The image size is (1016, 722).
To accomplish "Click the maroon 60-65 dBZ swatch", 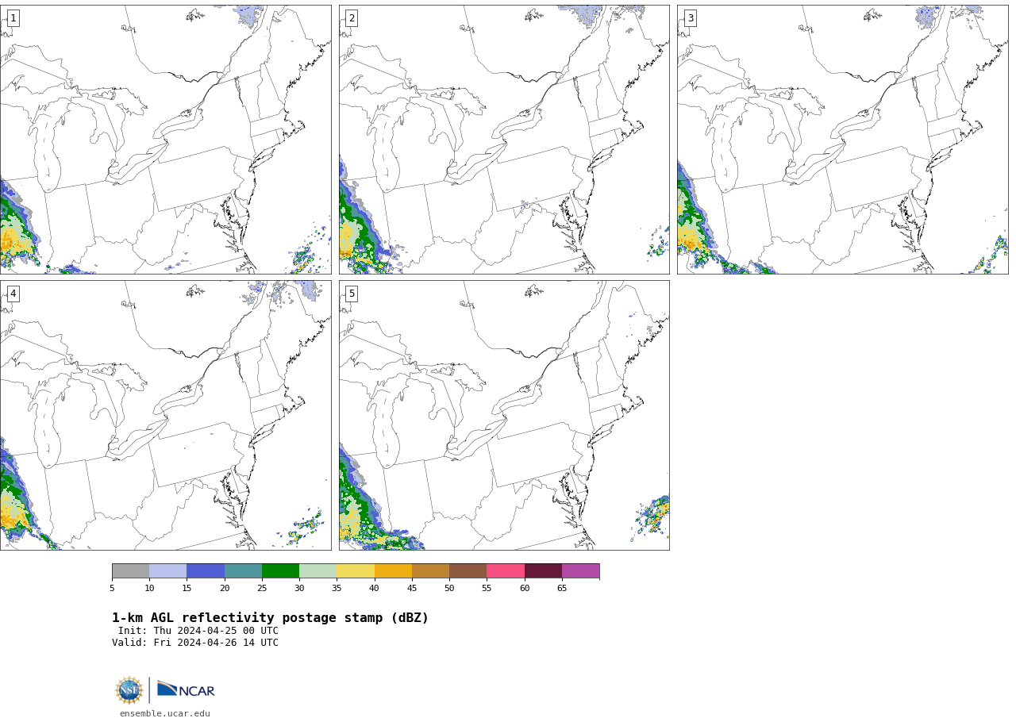I will (543, 571).
